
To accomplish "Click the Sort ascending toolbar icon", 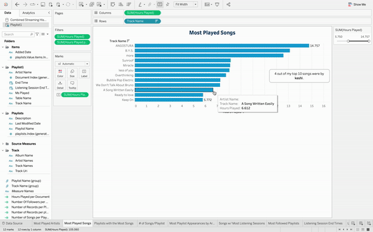I will tap(121, 4).
